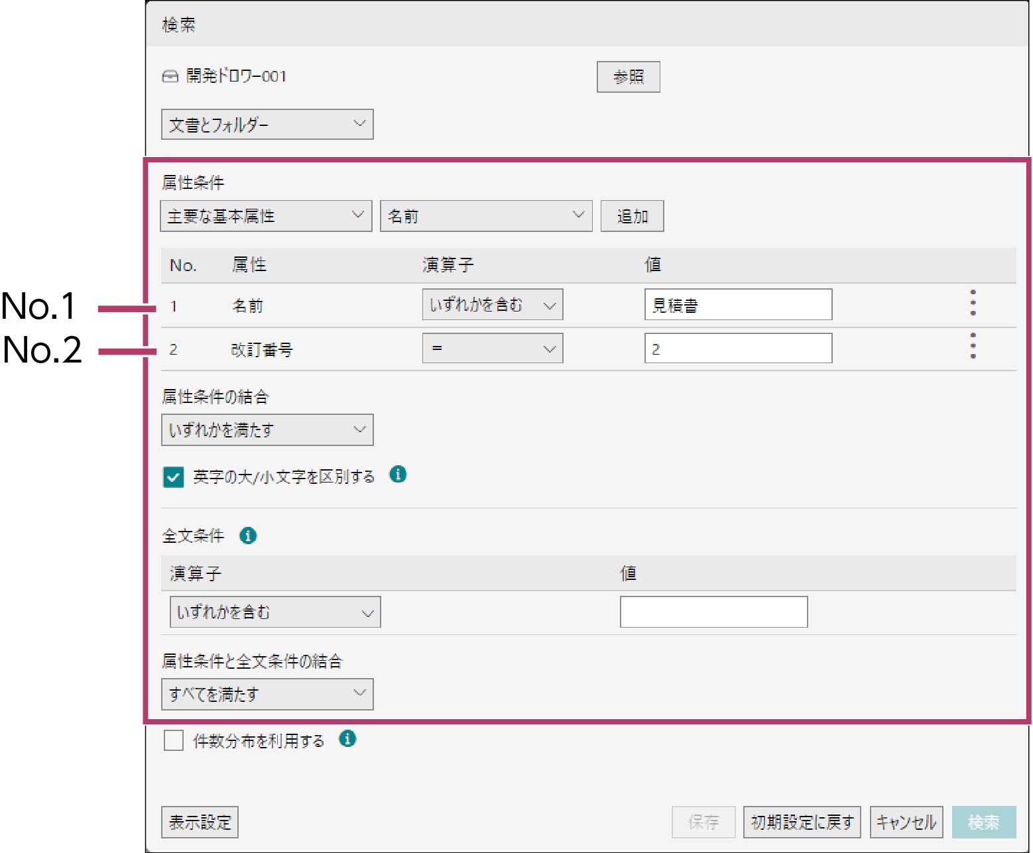
Task: Open the three-dot menu for row 1
Action: (x=973, y=303)
